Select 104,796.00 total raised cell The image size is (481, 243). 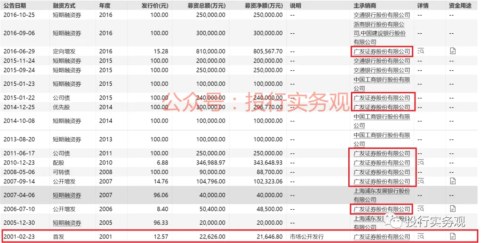211,181
